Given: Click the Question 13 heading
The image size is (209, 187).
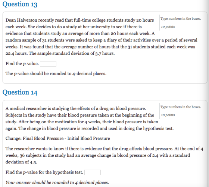Looking at the screenshot, I should click(20, 4).
